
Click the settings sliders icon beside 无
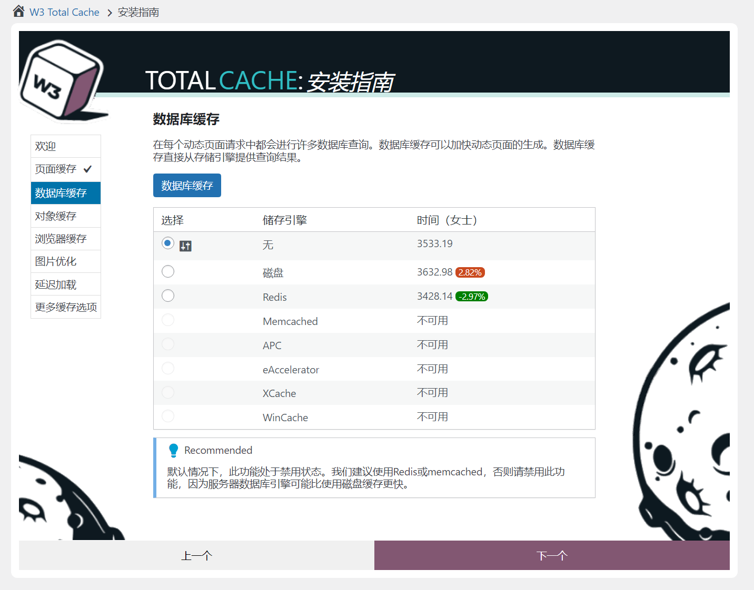coord(185,246)
